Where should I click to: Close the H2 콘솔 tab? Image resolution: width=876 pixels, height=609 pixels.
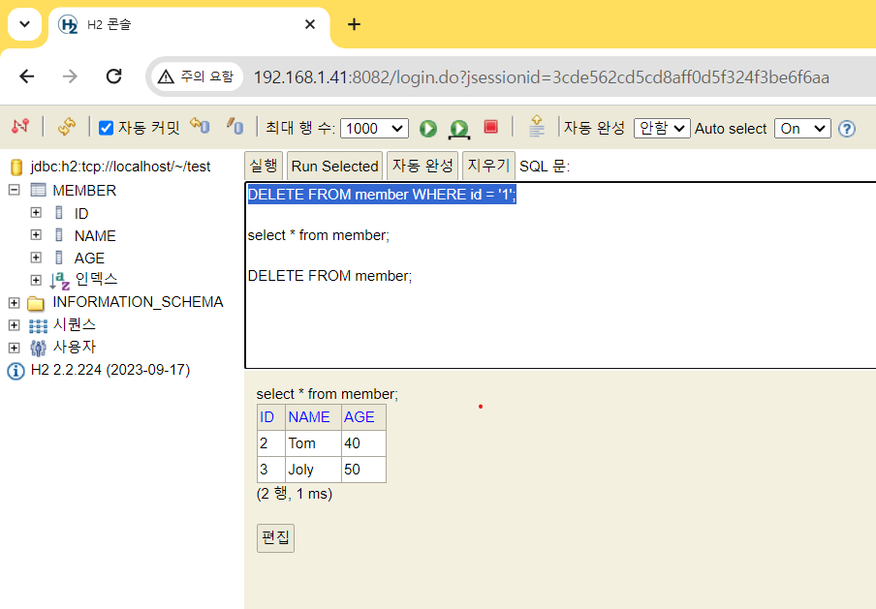point(310,24)
